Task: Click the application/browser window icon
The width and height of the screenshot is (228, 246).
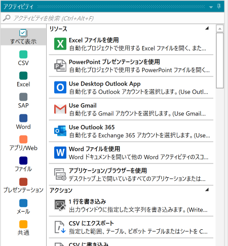Action: click(60, 174)
